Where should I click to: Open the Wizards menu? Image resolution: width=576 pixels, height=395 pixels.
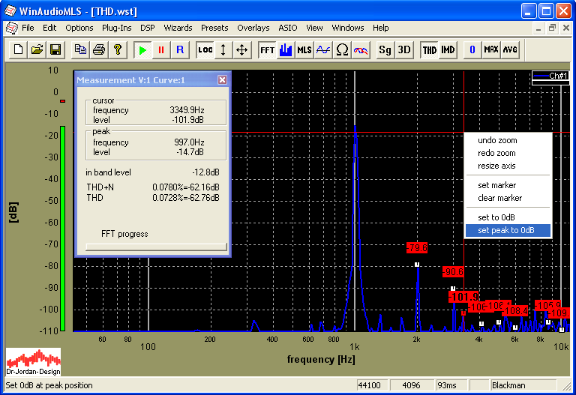178,28
